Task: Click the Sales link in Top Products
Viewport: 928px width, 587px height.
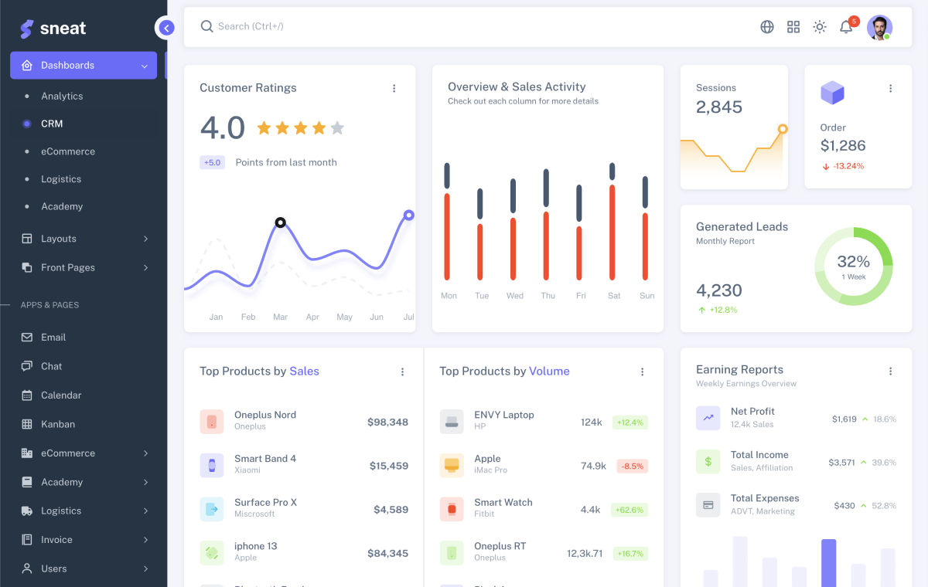Action: point(305,371)
